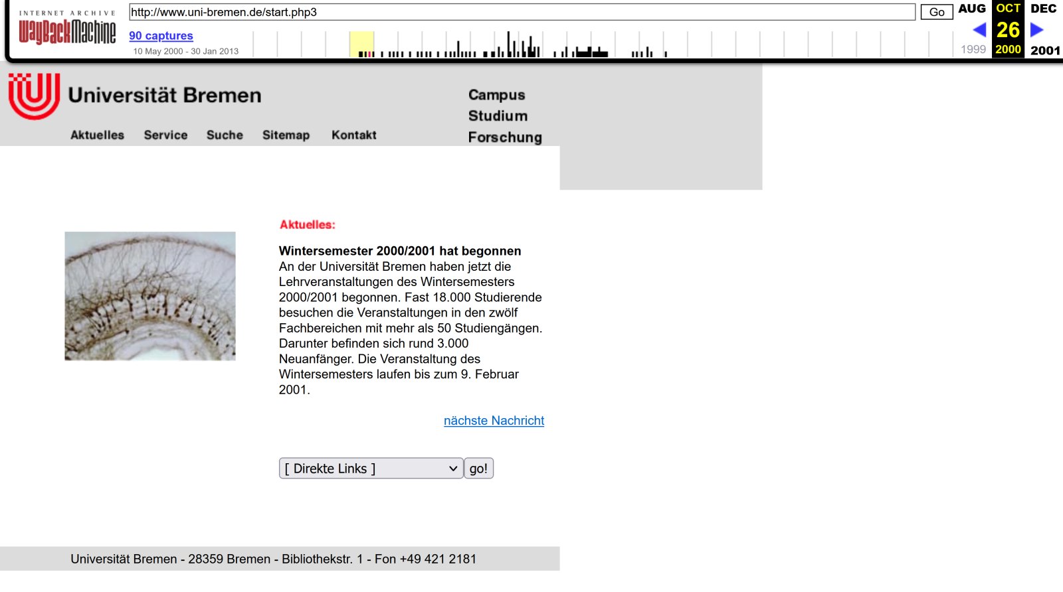This screenshot has height=592, width=1063.
Task: Click the Universität Bremen title text
Action: [x=165, y=96]
